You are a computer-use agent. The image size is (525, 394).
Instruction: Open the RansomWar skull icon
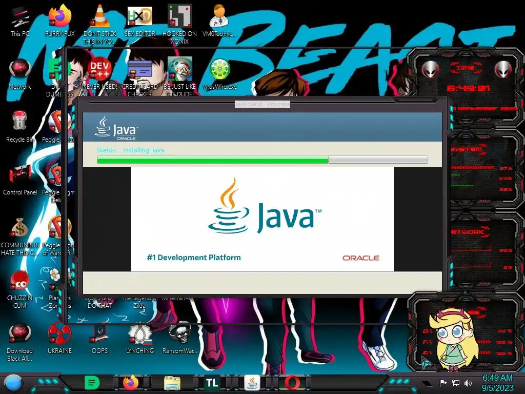pos(179,339)
